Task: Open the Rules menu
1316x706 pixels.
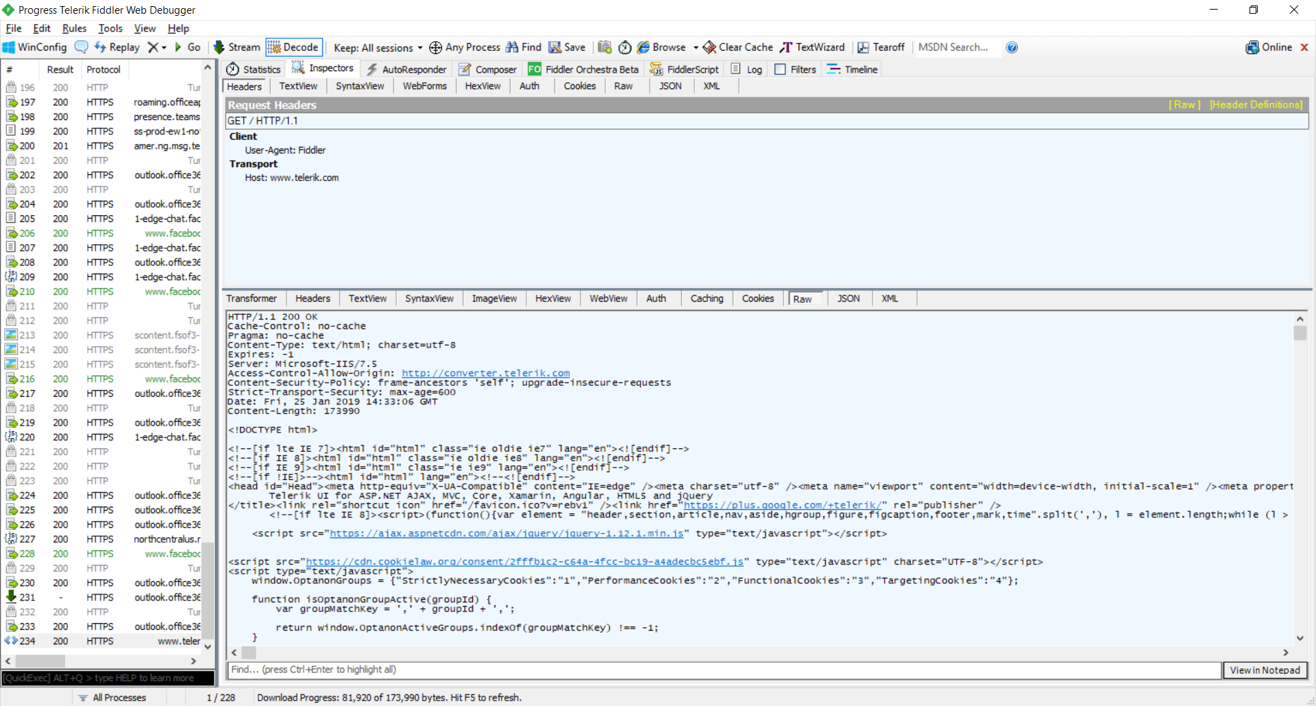Action: point(74,28)
